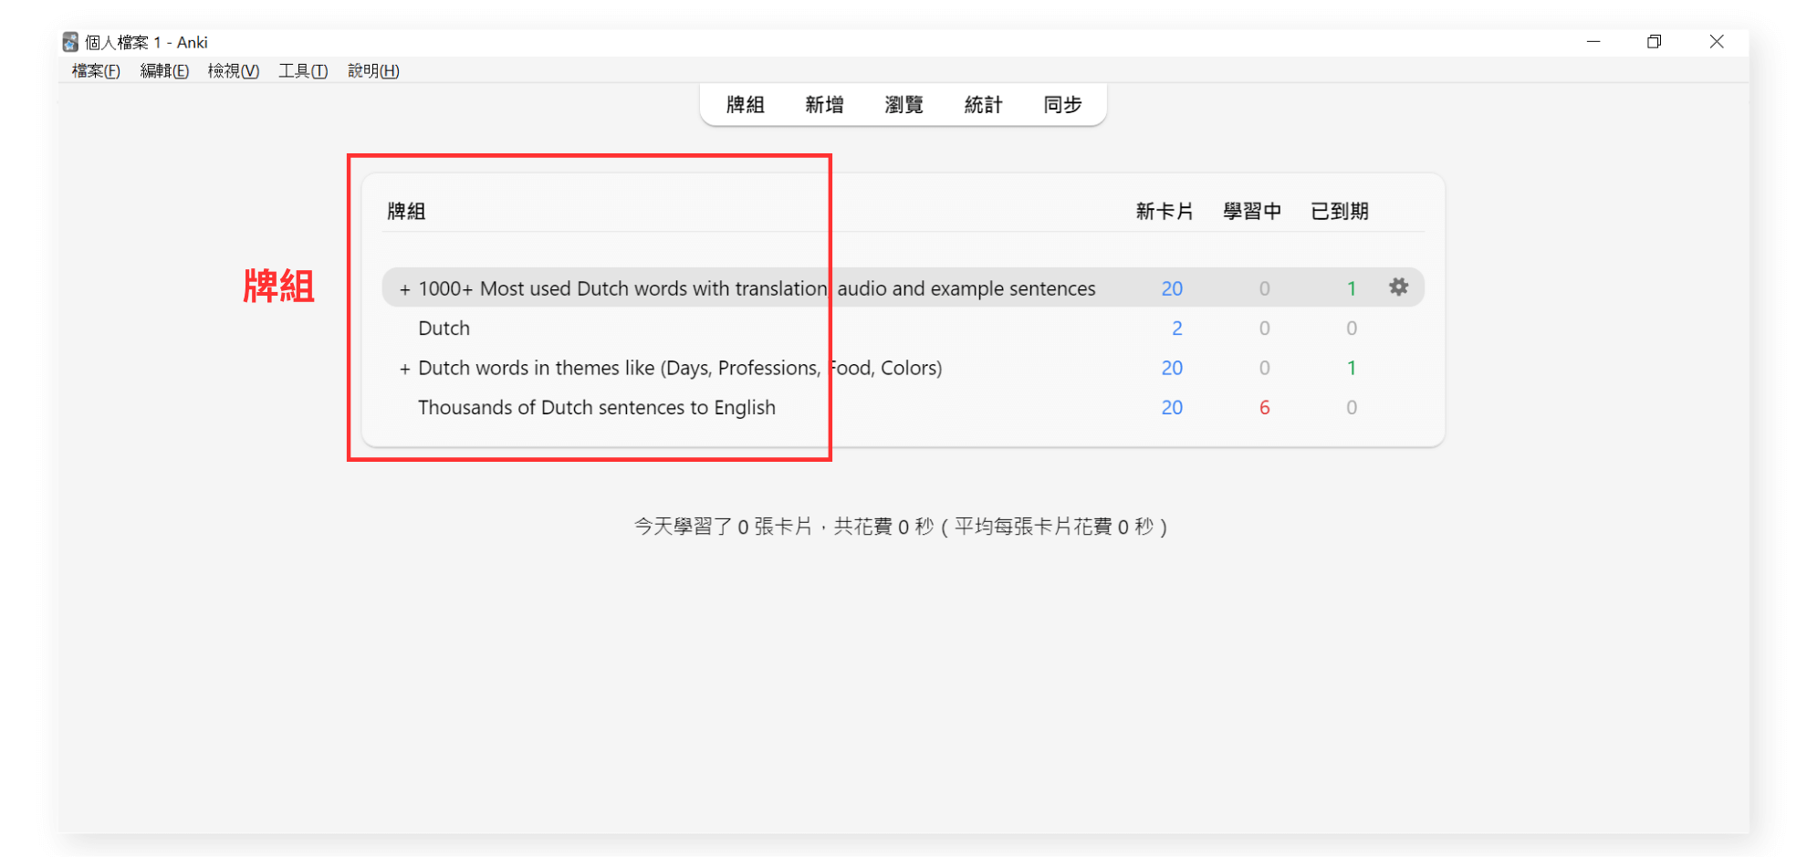Open the 檔案(F) menu
Viewport: 1807px width, 867px height.
point(96,71)
